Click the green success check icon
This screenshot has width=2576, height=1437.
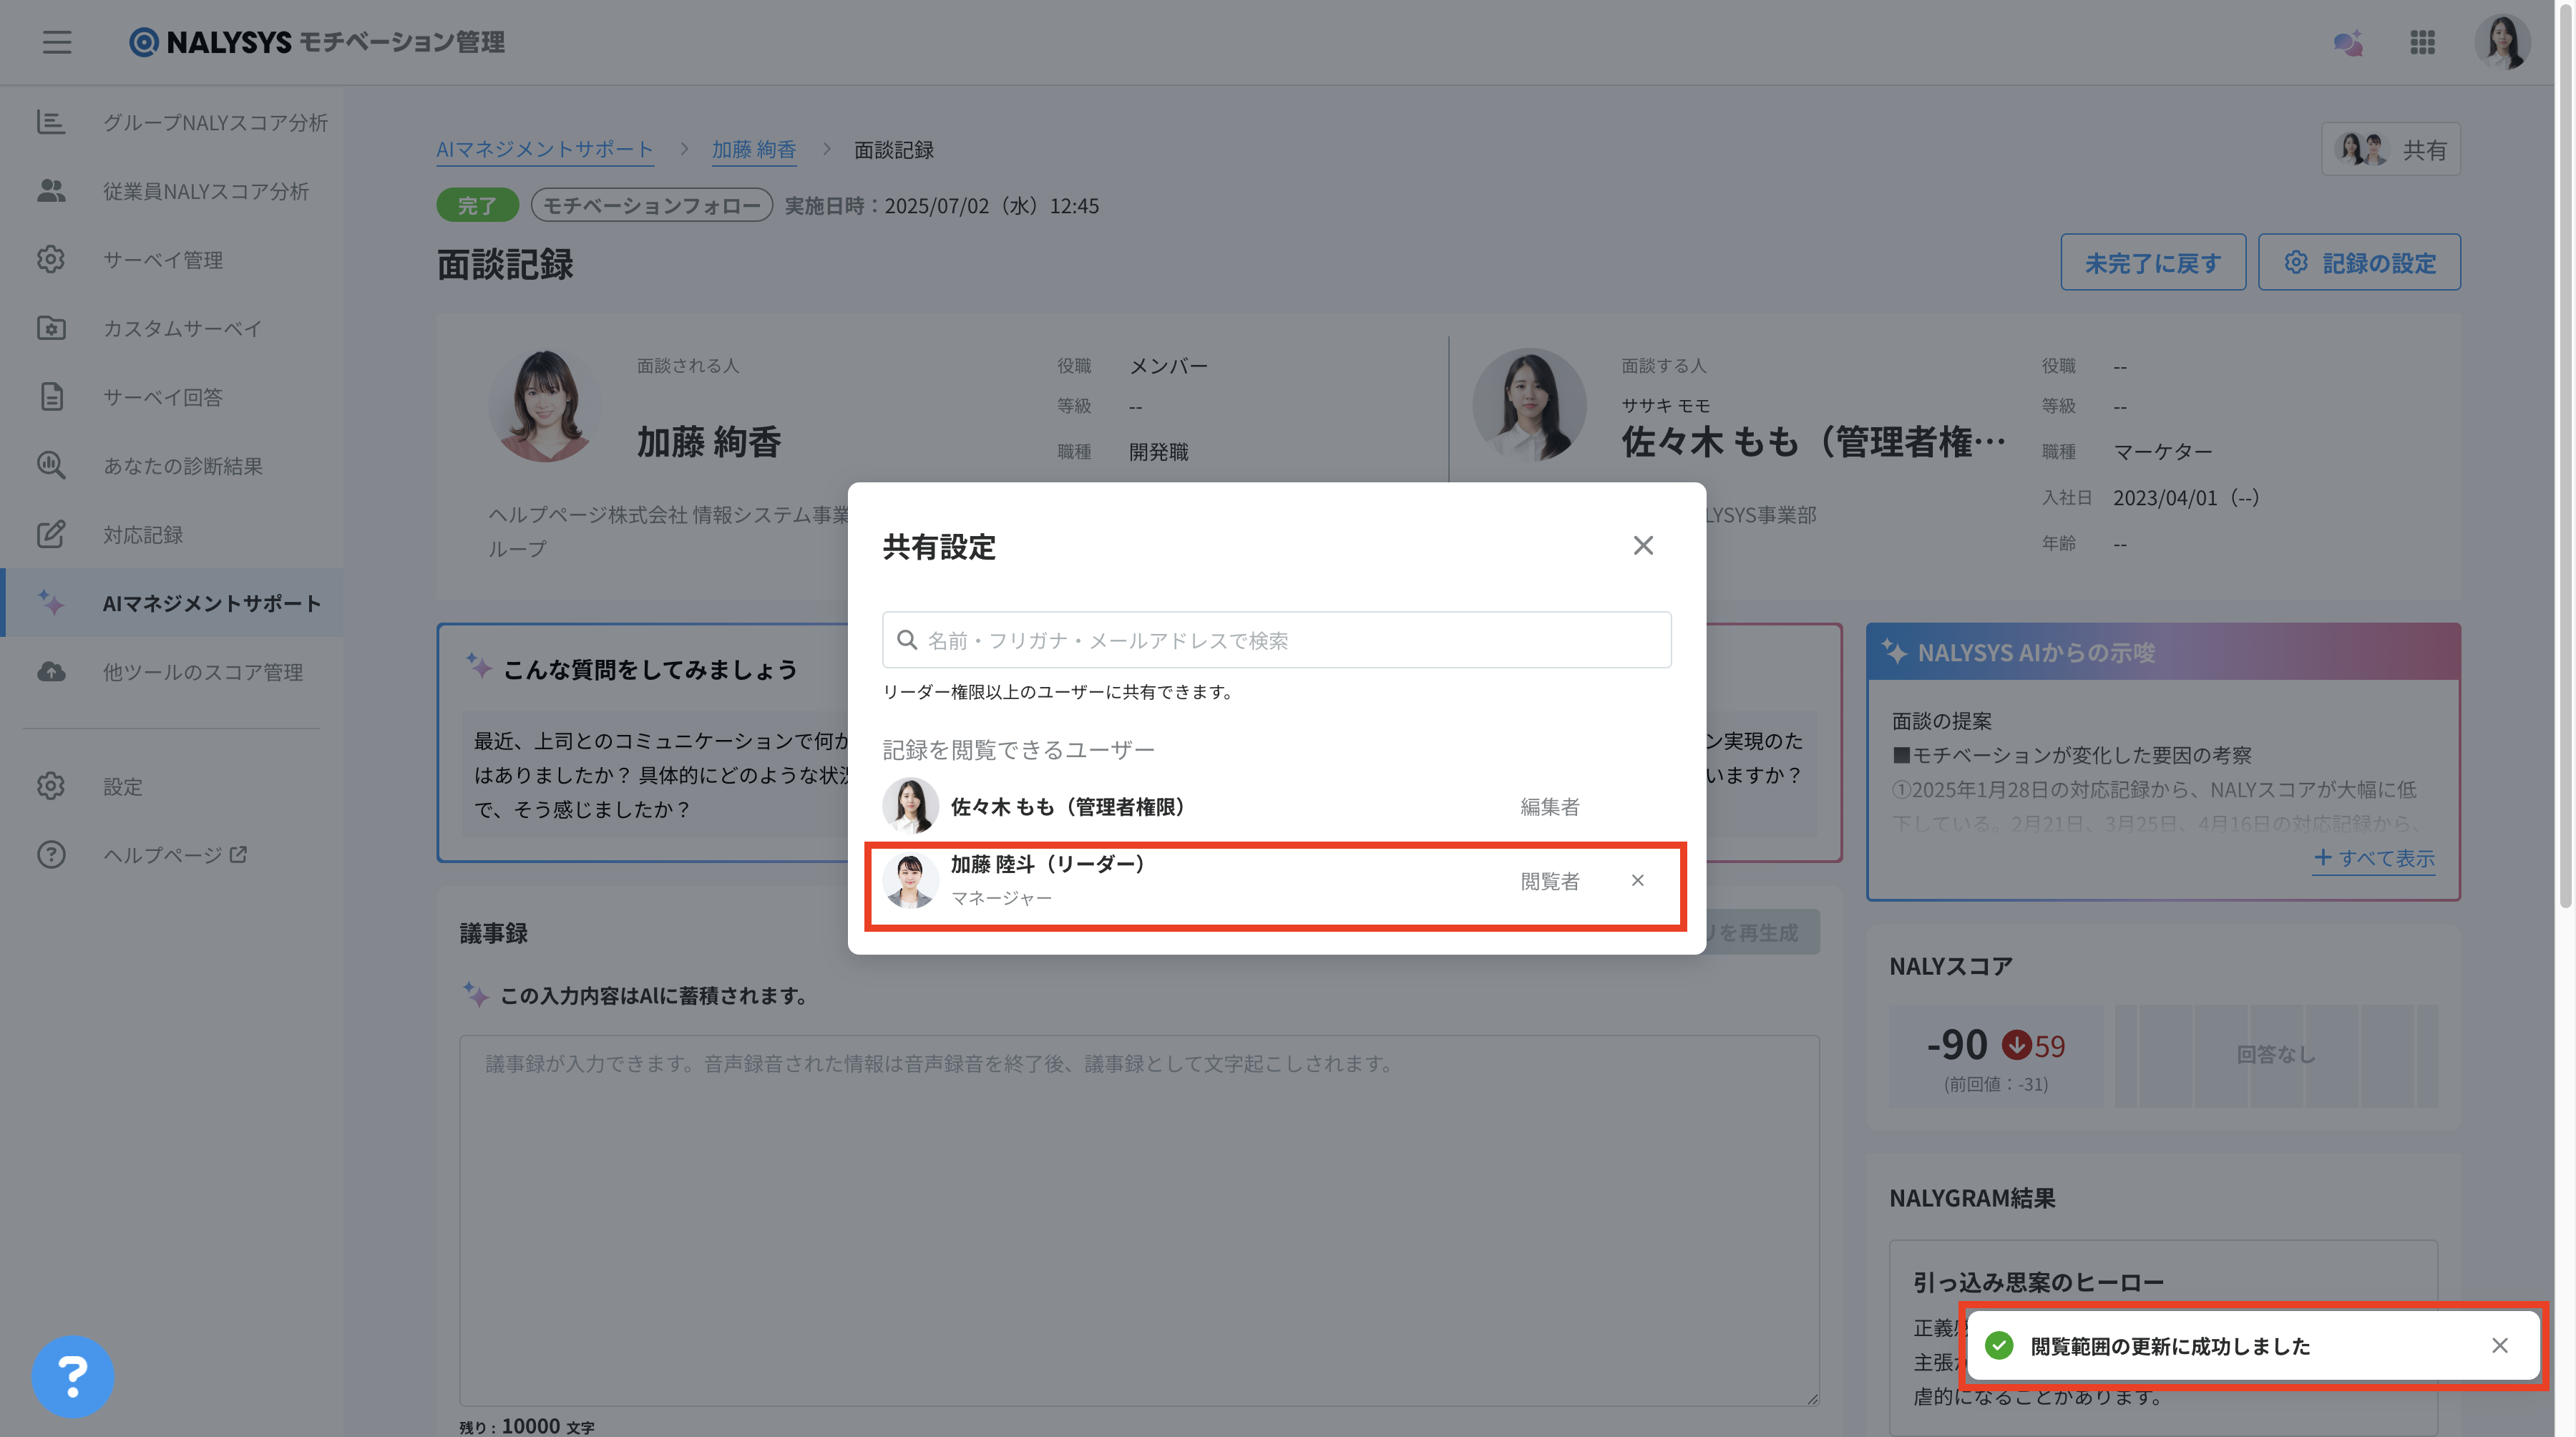[x=1999, y=1346]
